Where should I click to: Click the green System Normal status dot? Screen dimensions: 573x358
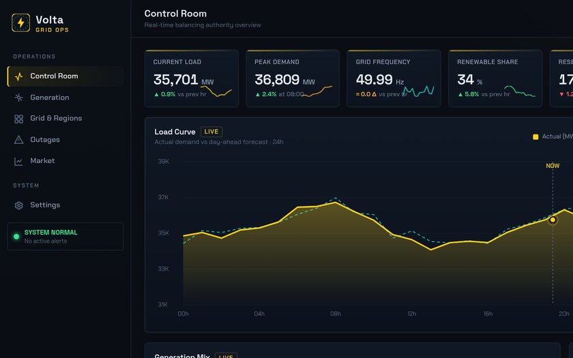[16, 237]
